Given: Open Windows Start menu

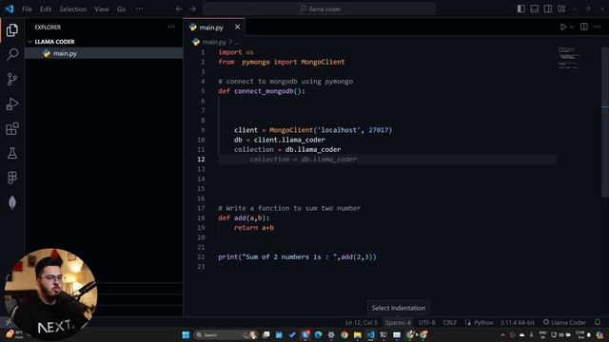Looking at the screenshot, I should [186, 334].
